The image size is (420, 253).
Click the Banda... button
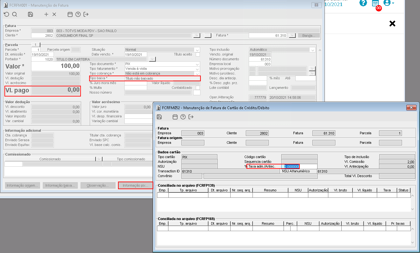[x=309, y=36]
